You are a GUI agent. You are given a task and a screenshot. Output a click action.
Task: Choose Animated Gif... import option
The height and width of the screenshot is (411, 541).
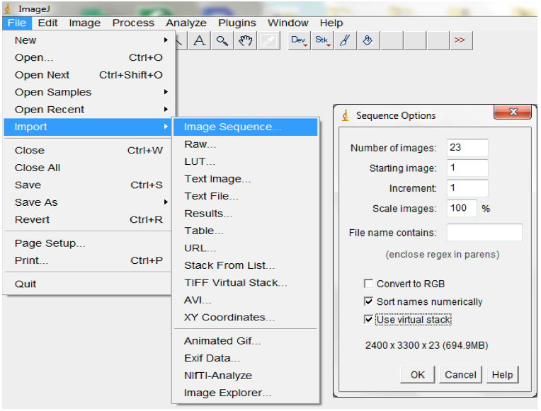tap(245, 341)
